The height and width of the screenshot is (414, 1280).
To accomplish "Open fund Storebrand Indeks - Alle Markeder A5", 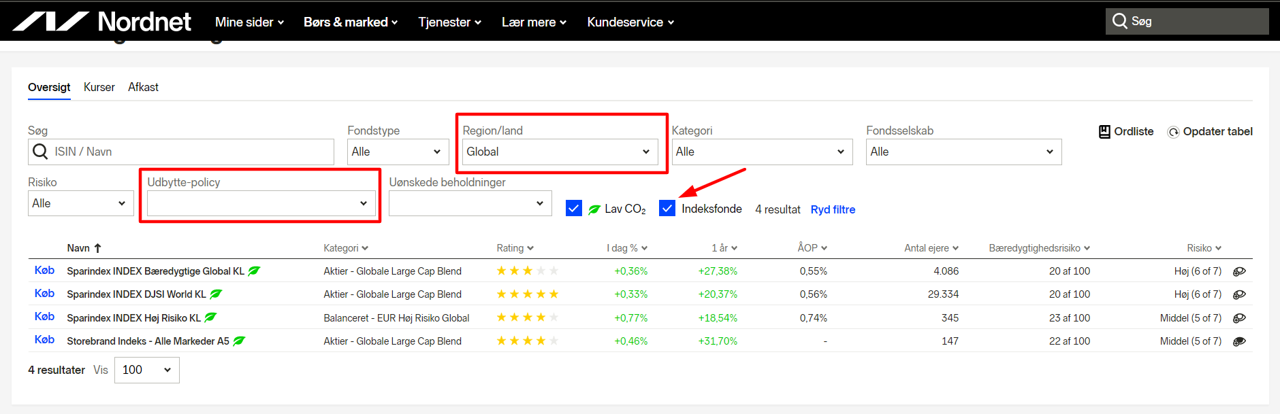I will pos(148,341).
